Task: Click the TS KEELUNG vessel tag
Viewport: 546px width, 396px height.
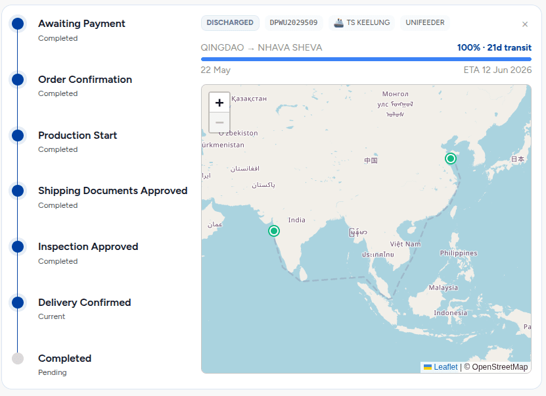Action: click(x=362, y=22)
